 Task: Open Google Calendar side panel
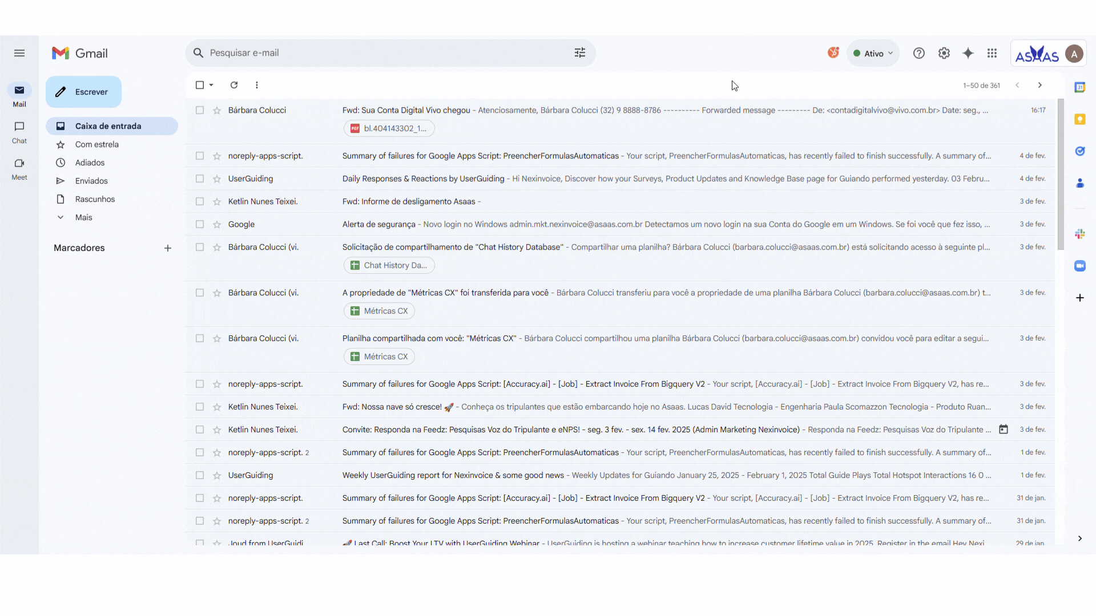(x=1080, y=87)
